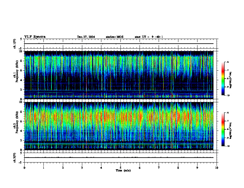Screen dimensions: 244x188
Task: Click the time axis end label "10"
Action: point(217,168)
